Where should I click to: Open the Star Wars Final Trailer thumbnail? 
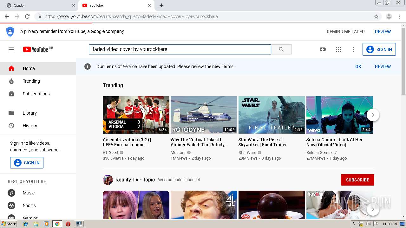point(272,115)
